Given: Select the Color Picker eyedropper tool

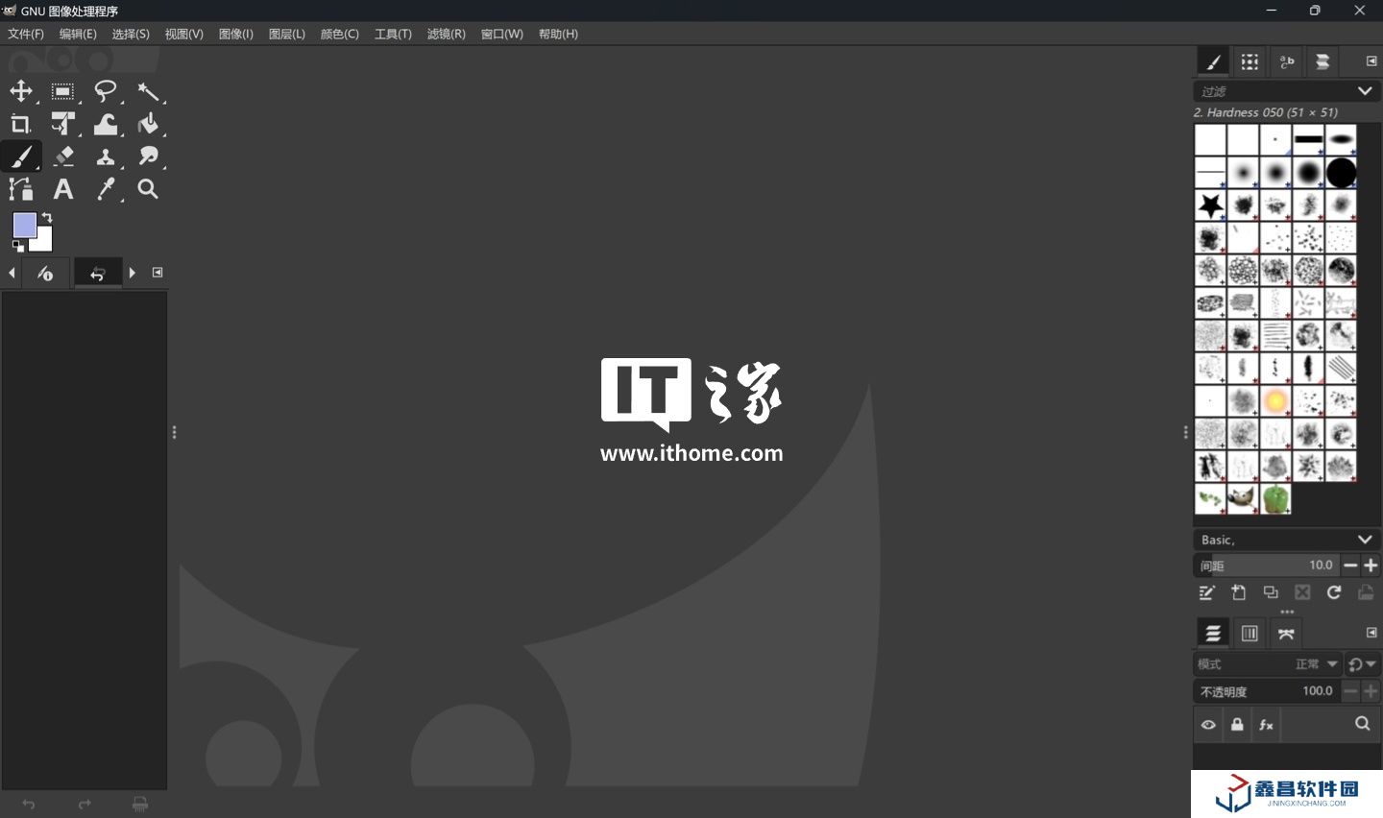Looking at the screenshot, I should pos(106,189).
